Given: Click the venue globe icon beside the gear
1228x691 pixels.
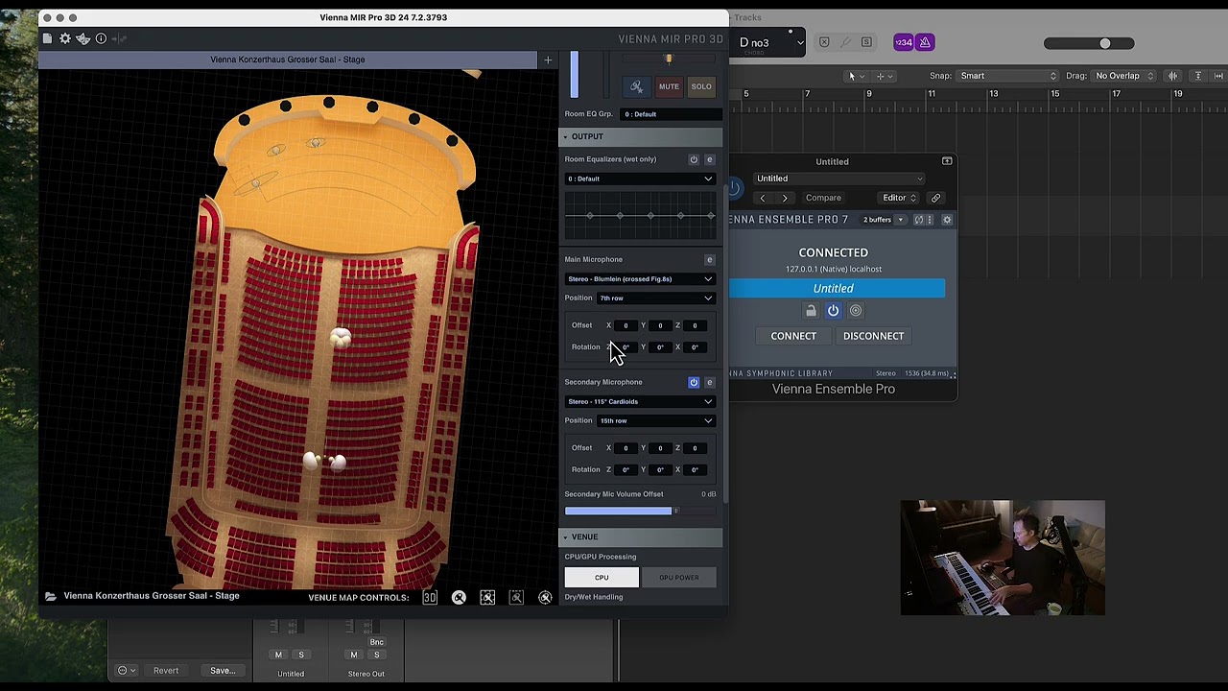Looking at the screenshot, I should coord(83,38).
